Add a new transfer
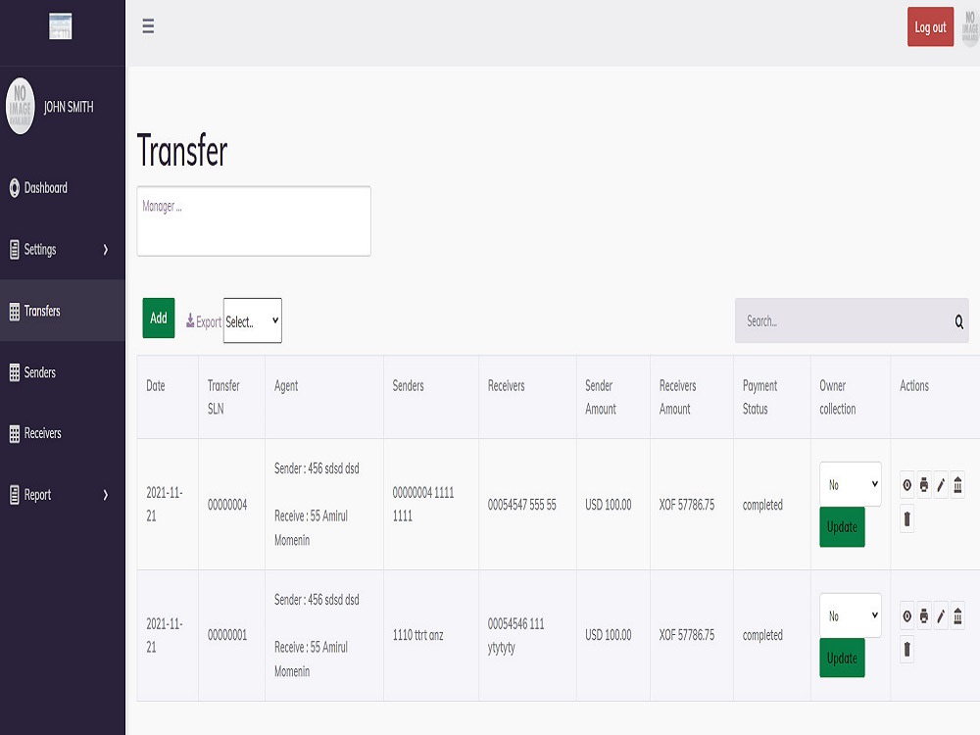Screen dimensions: 980x735 point(159,318)
